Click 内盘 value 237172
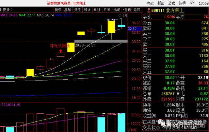 [201, 99]
